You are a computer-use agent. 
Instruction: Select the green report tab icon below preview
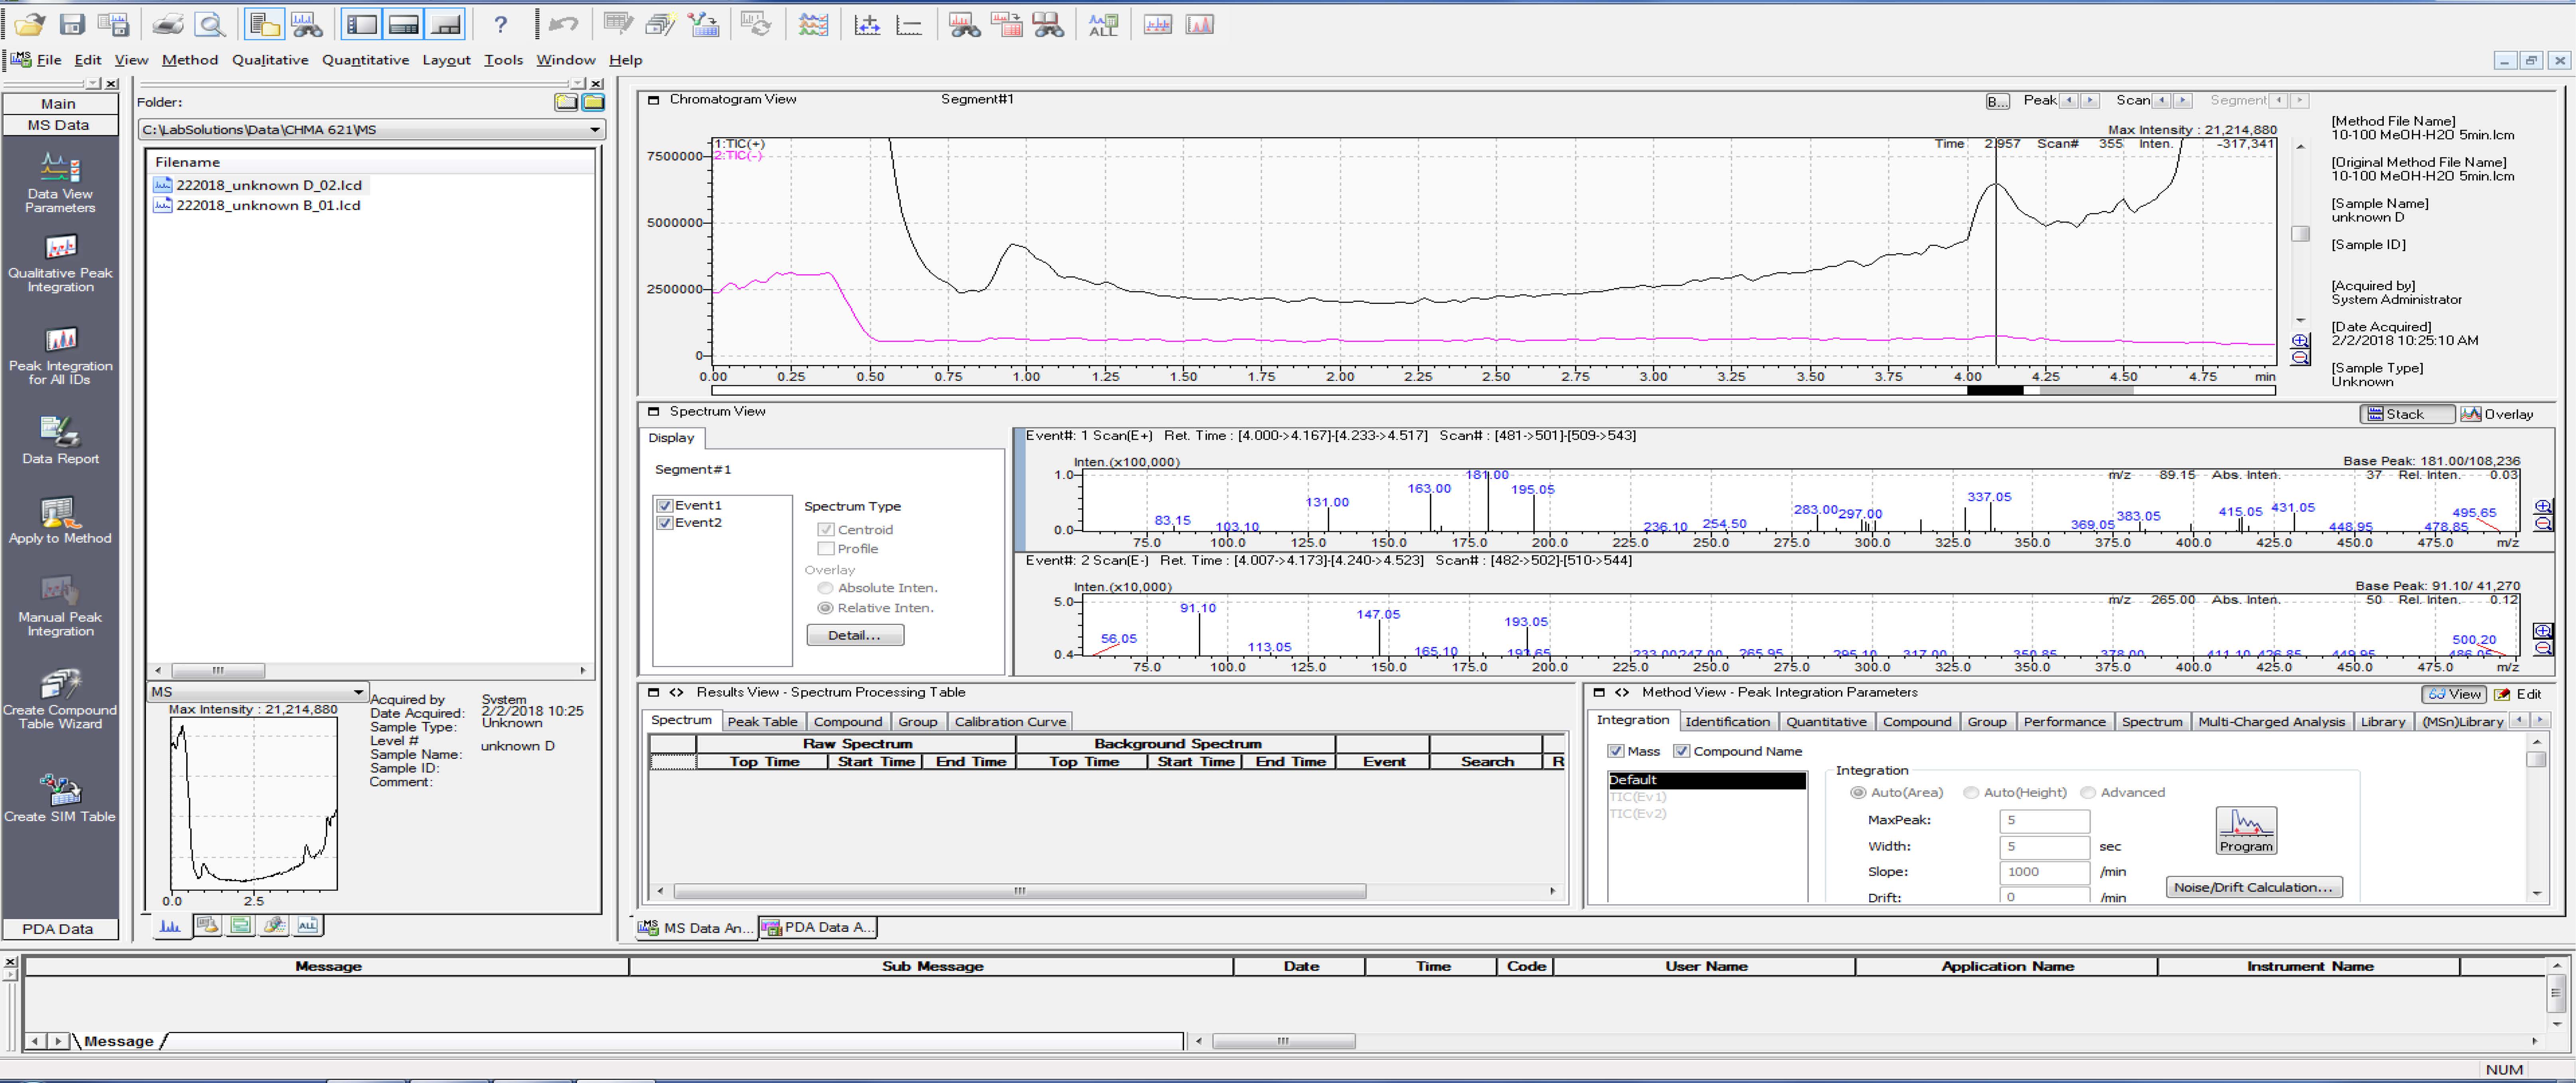tap(240, 925)
